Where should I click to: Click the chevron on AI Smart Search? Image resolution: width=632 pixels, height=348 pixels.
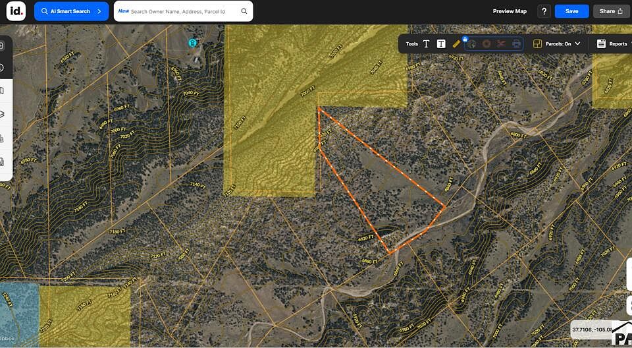[x=99, y=11]
